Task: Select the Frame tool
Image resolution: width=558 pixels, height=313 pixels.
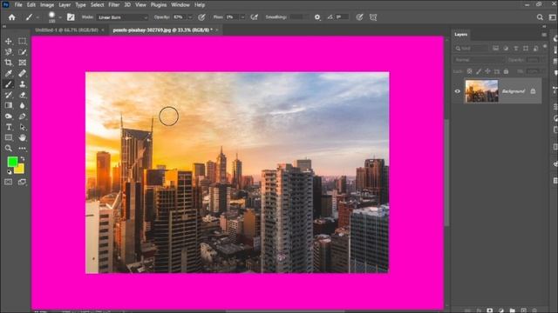Action: click(x=22, y=63)
